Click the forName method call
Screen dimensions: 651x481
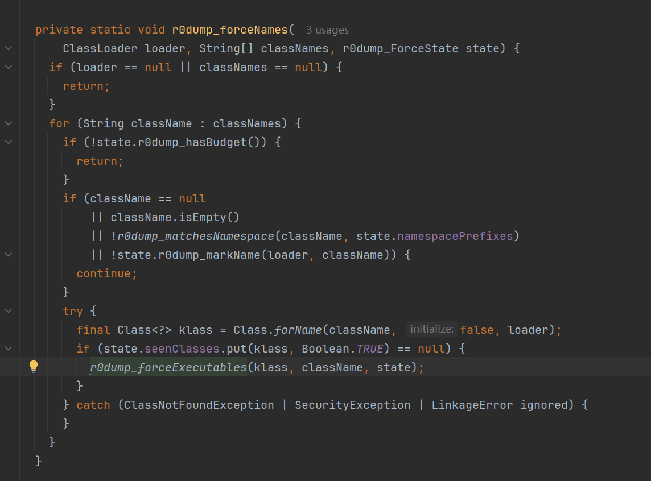coord(298,330)
